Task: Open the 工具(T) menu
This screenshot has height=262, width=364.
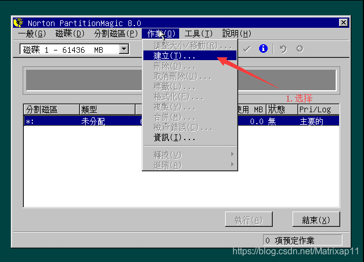Action: tap(198, 33)
